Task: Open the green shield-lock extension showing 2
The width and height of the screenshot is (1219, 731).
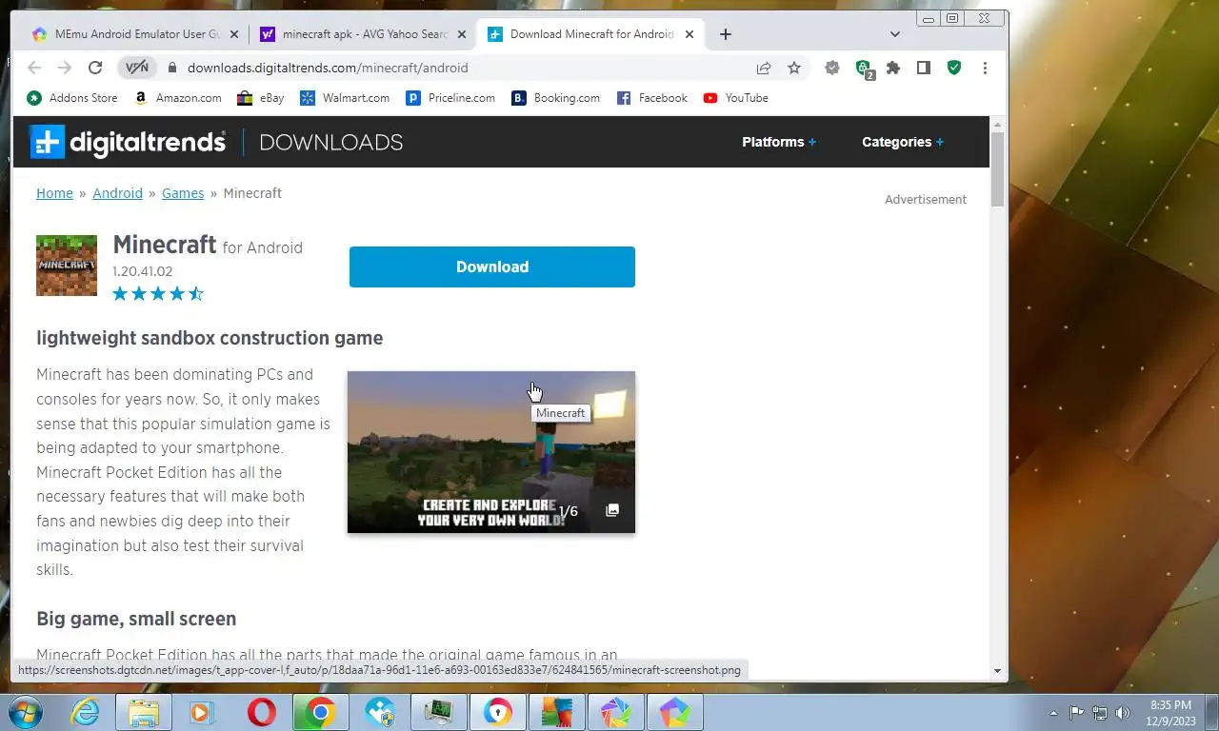Action: tap(864, 69)
